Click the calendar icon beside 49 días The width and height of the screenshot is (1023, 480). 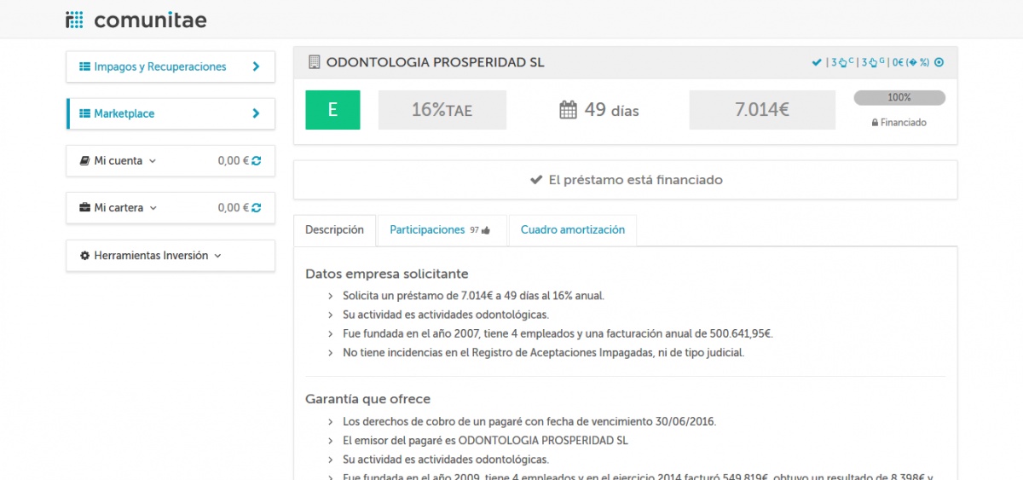[569, 110]
